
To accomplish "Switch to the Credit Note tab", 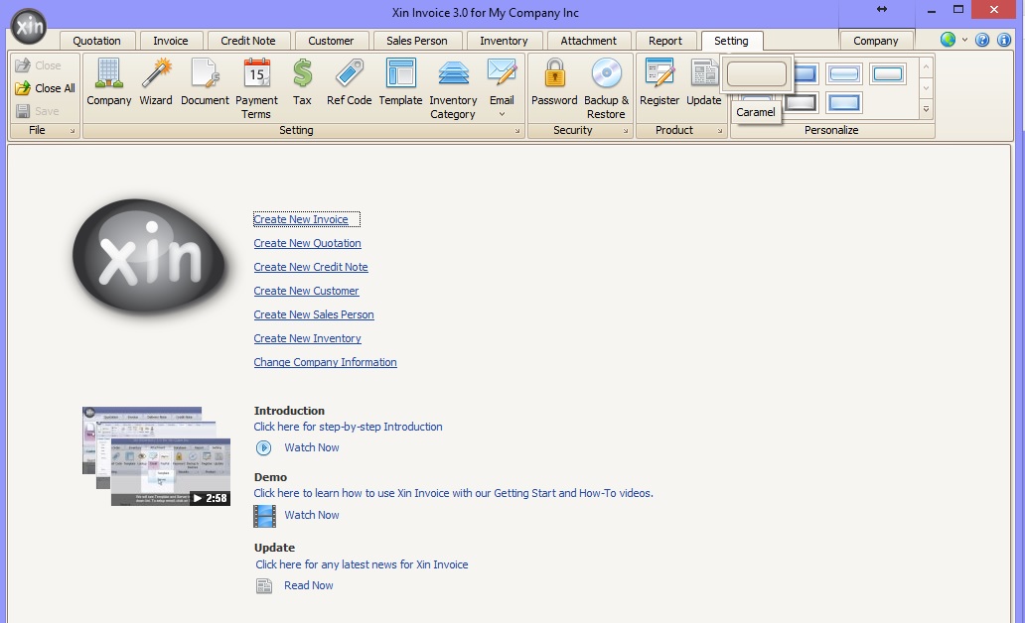I will (x=248, y=41).
